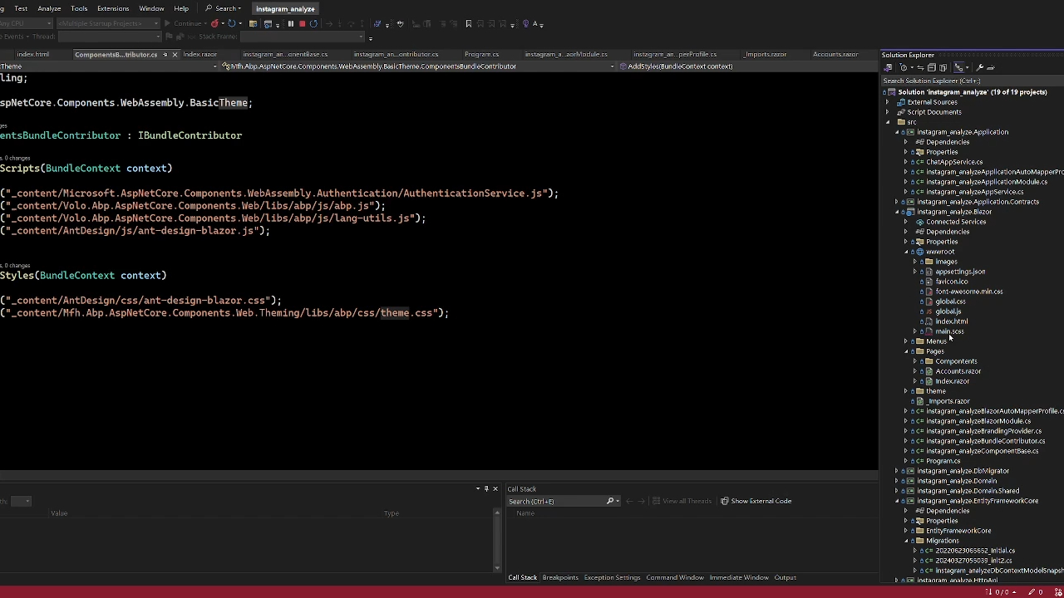The height and width of the screenshot is (598, 1064).
Task: Open the AddStyles member navigation dropdown
Action: click(748, 66)
